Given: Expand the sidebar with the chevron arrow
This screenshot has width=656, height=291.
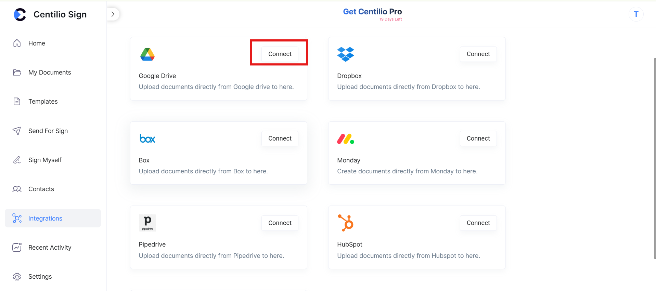Looking at the screenshot, I should (113, 14).
